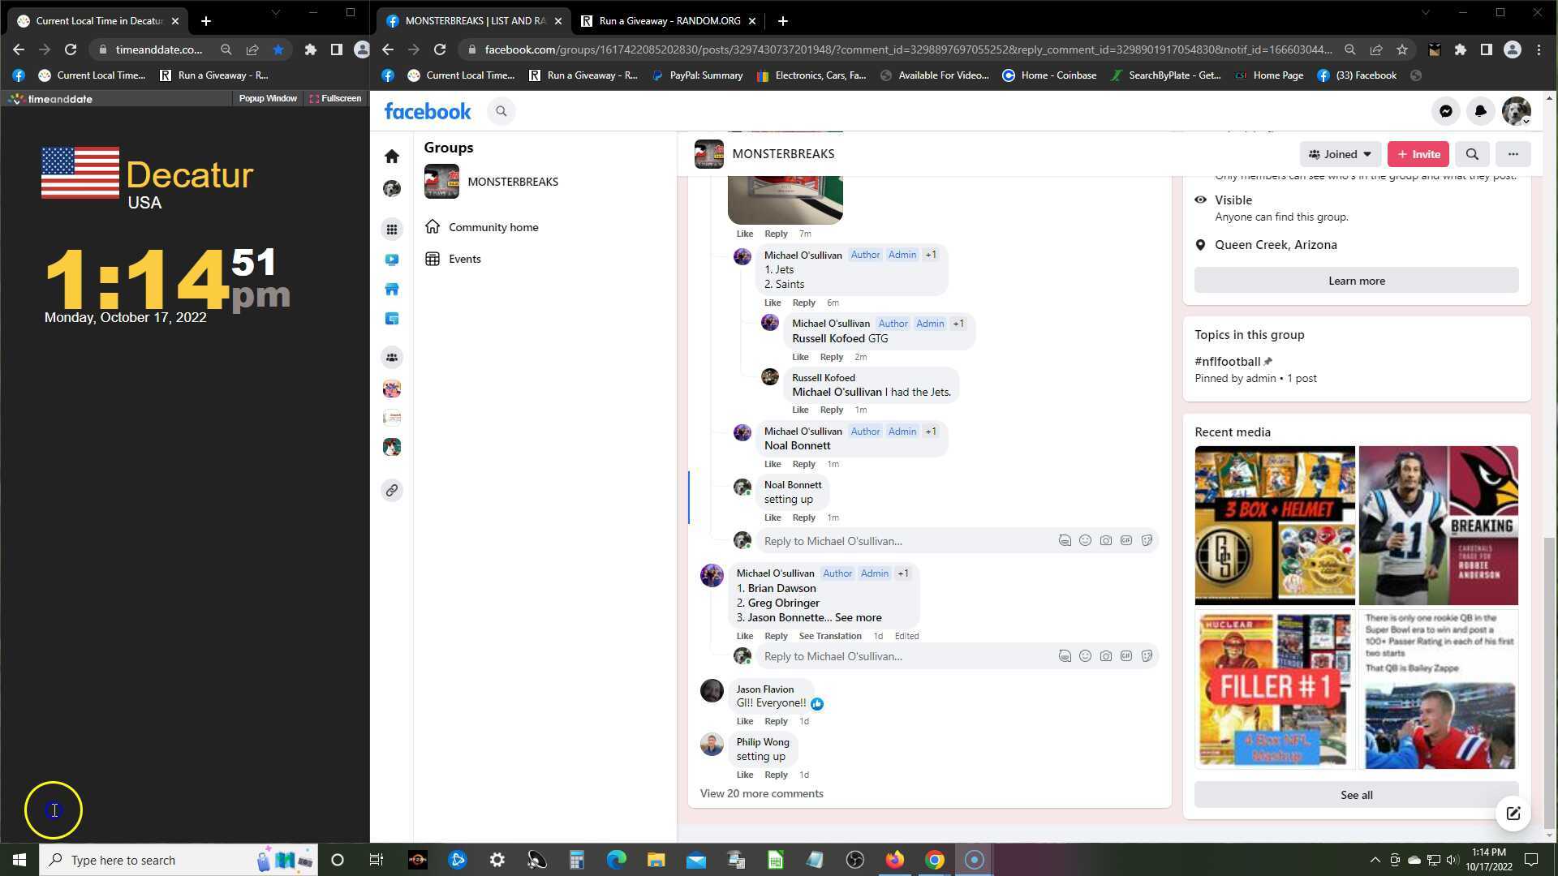Screen dimensions: 1558x876
Task: Open the Facebook menu grid icon
Action: point(392,230)
